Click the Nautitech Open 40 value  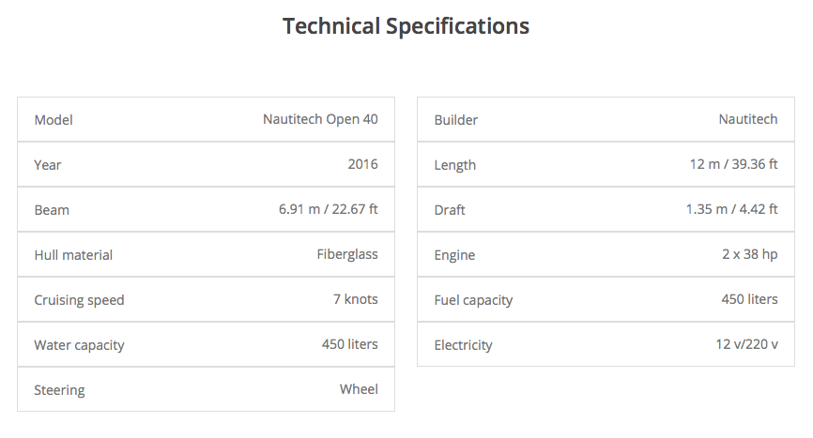point(320,119)
